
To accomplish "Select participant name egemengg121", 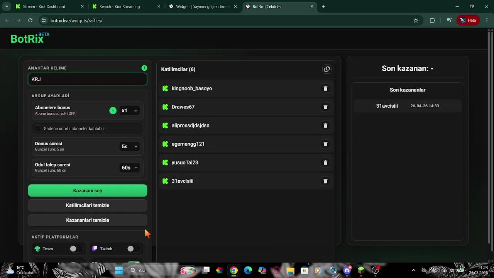I will pyautogui.click(x=188, y=144).
